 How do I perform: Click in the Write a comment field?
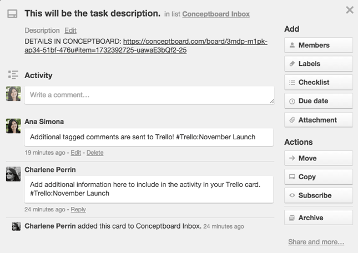point(149,95)
